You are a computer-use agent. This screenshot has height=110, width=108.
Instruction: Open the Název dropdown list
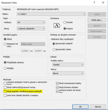click(51, 14)
